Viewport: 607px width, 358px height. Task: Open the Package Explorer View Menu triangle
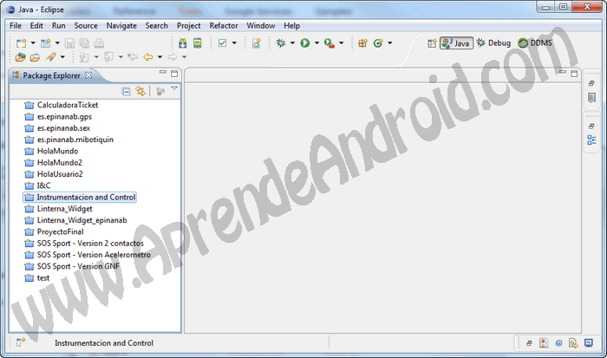(174, 88)
